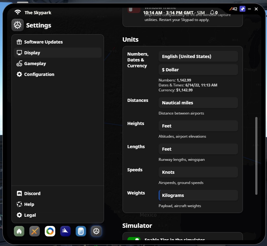The height and width of the screenshot is (246, 267).
Task: Click the orange crossed-arrows dock icon
Action: [35, 231]
